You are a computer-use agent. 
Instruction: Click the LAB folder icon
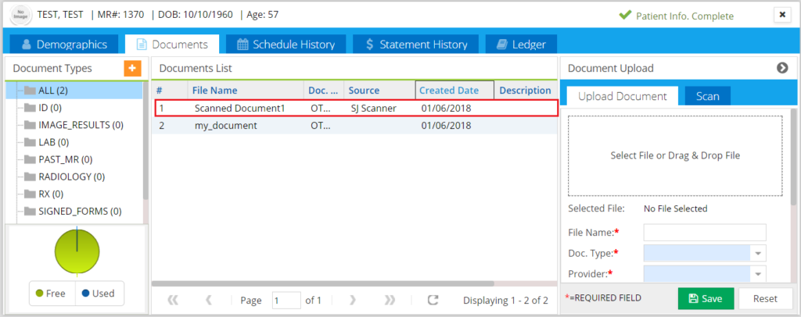(30, 142)
